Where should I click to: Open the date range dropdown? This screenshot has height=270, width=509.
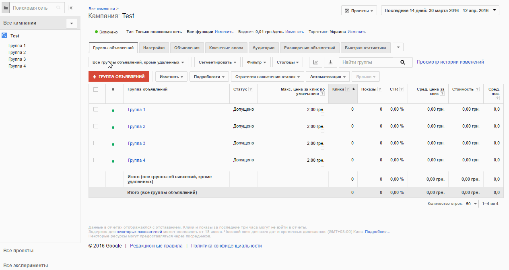point(440,10)
